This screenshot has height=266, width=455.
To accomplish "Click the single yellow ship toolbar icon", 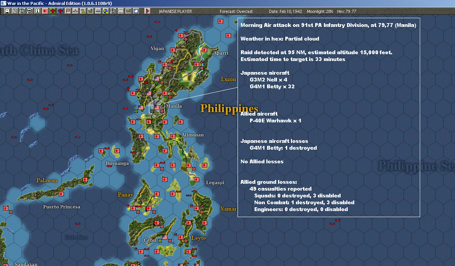I will 75,11.
